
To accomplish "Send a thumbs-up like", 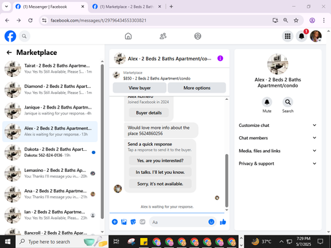I will point(223,222).
